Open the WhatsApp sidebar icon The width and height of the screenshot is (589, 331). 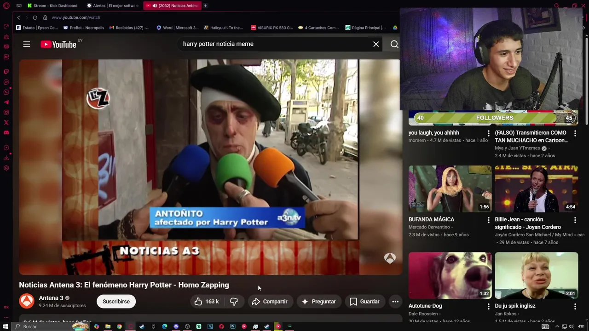(6, 92)
